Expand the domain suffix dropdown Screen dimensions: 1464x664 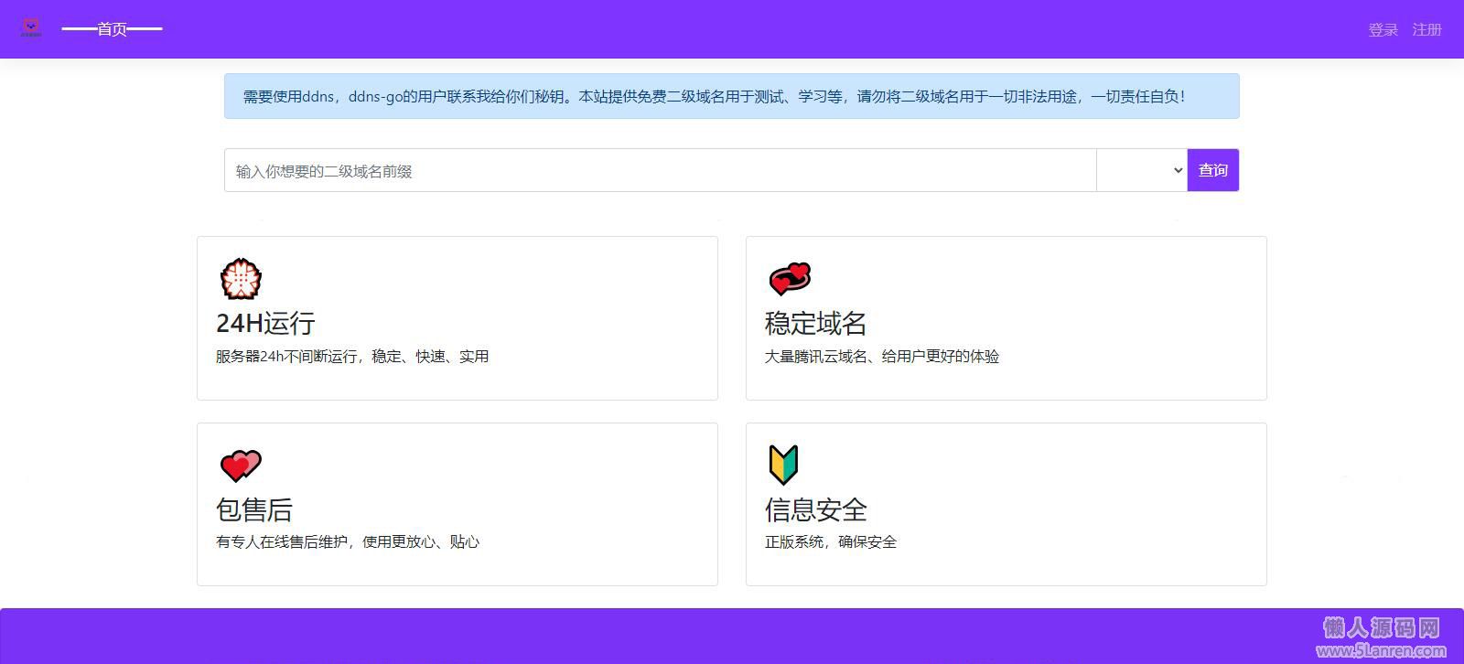pyautogui.click(x=1141, y=171)
